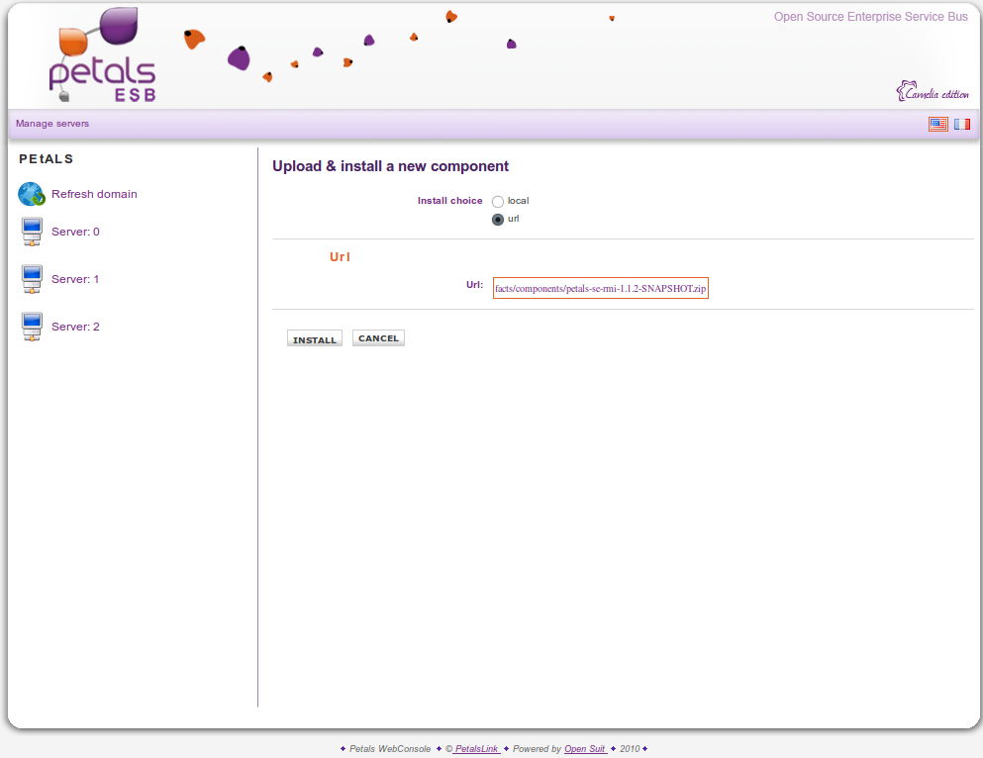Open the Server: 2 link
Screen dimensions: 983x758
point(75,327)
